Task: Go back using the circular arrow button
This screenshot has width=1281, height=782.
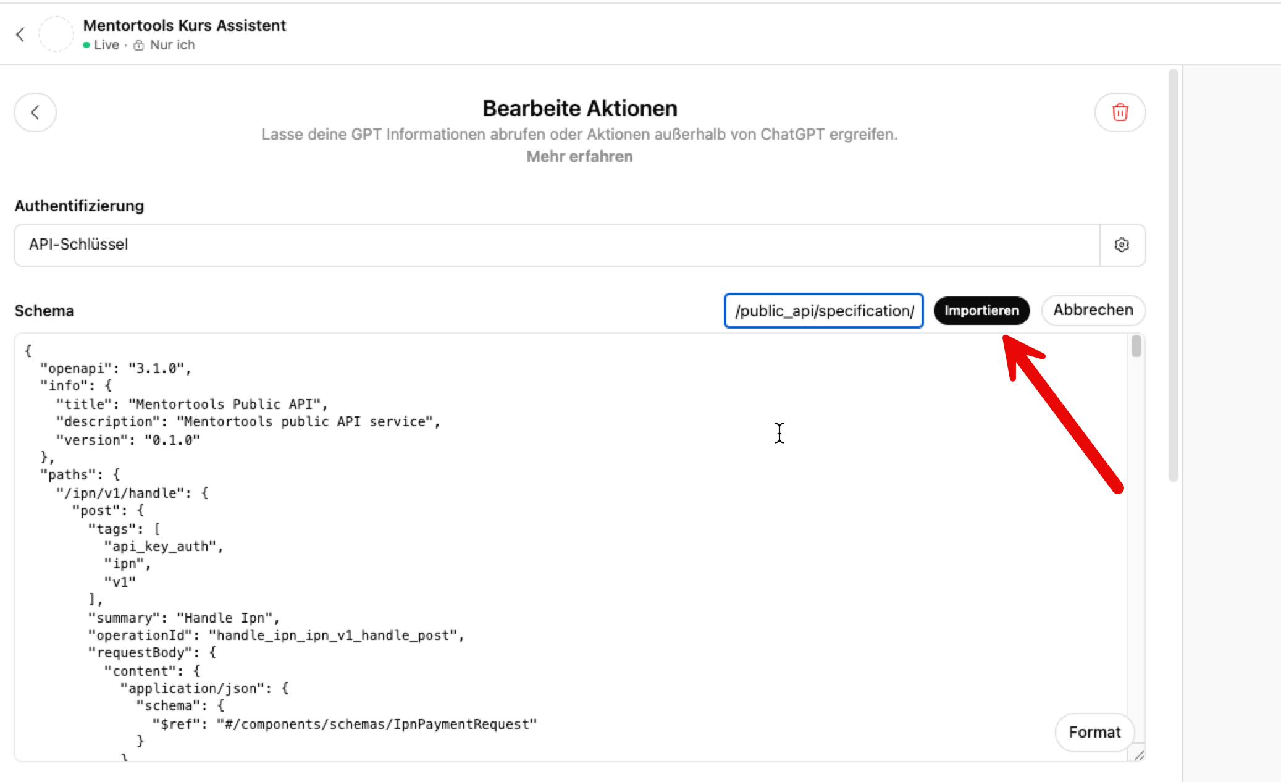Action: (x=35, y=112)
